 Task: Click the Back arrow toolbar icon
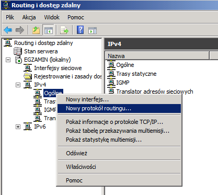(8, 30)
